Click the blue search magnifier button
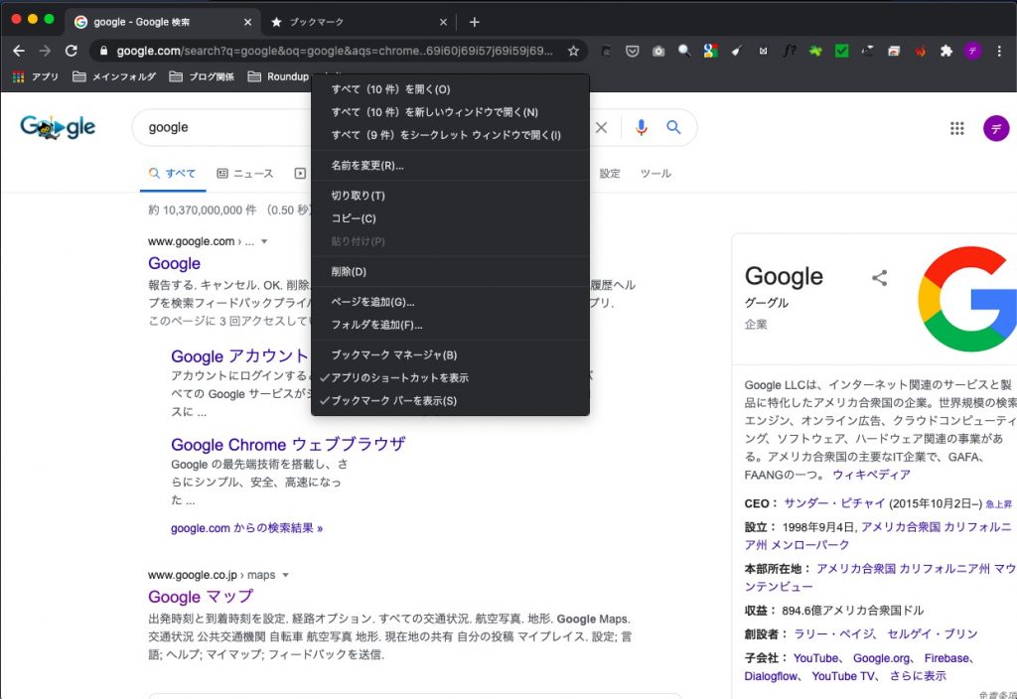 coord(674,128)
